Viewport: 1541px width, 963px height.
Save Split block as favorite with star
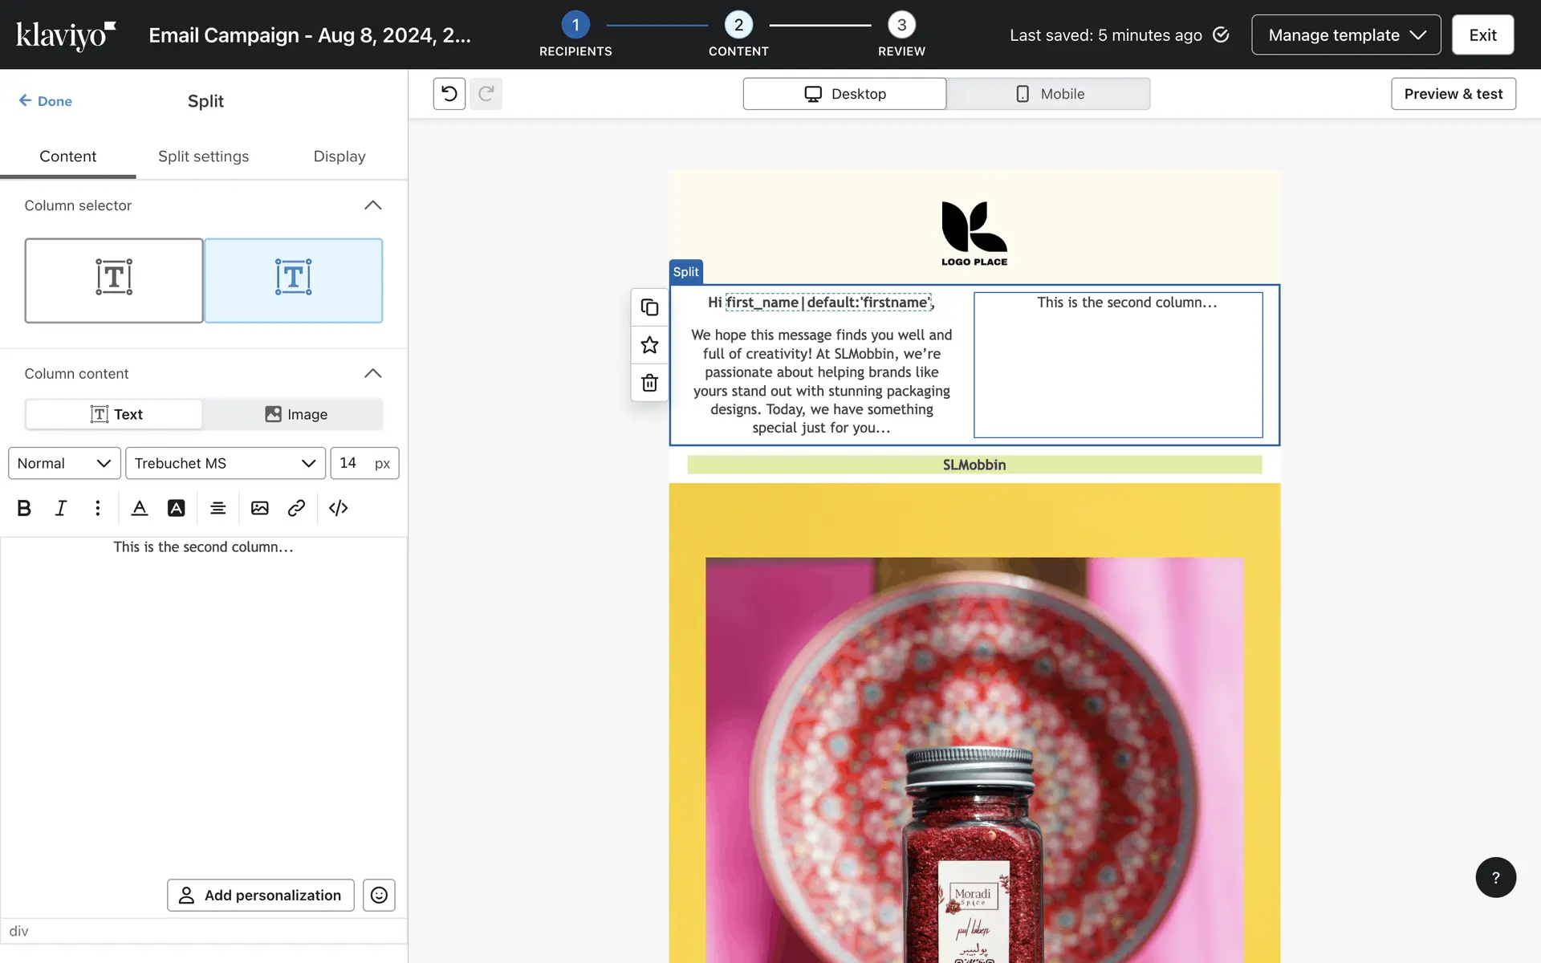649,345
